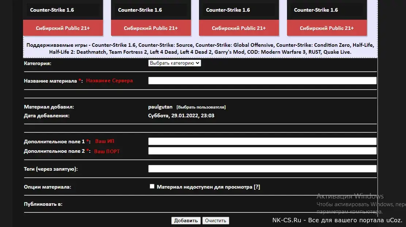
Task: Click the date 'Суббота, 29.01.2022, 23:03'
Action: point(181,116)
